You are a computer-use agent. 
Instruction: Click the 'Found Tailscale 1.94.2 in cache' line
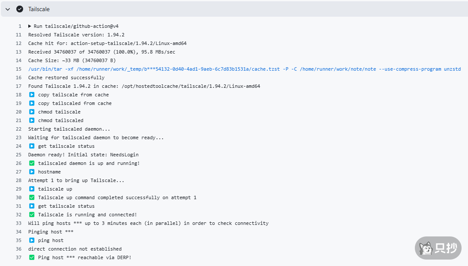coord(144,86)
